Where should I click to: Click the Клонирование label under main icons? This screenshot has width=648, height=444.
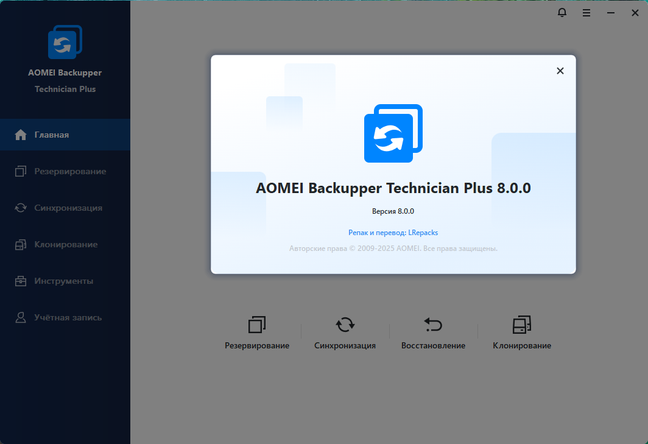(522, 345)
